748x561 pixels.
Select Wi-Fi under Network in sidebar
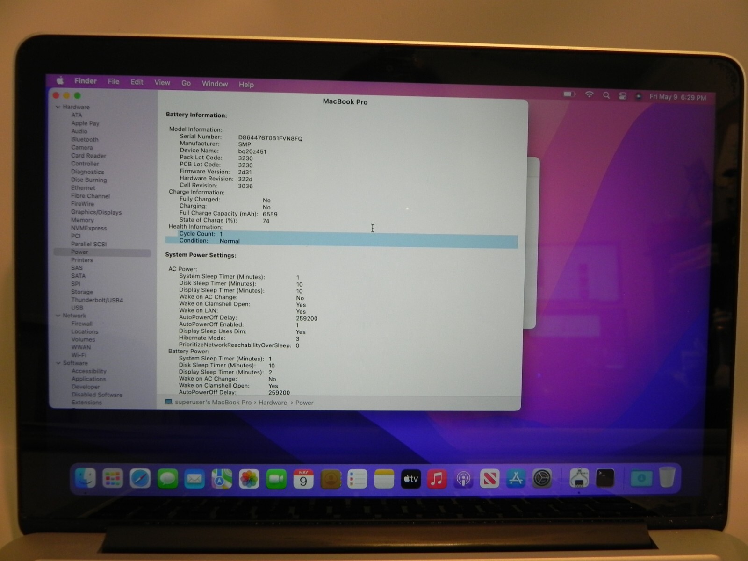[x=79, y=355]
